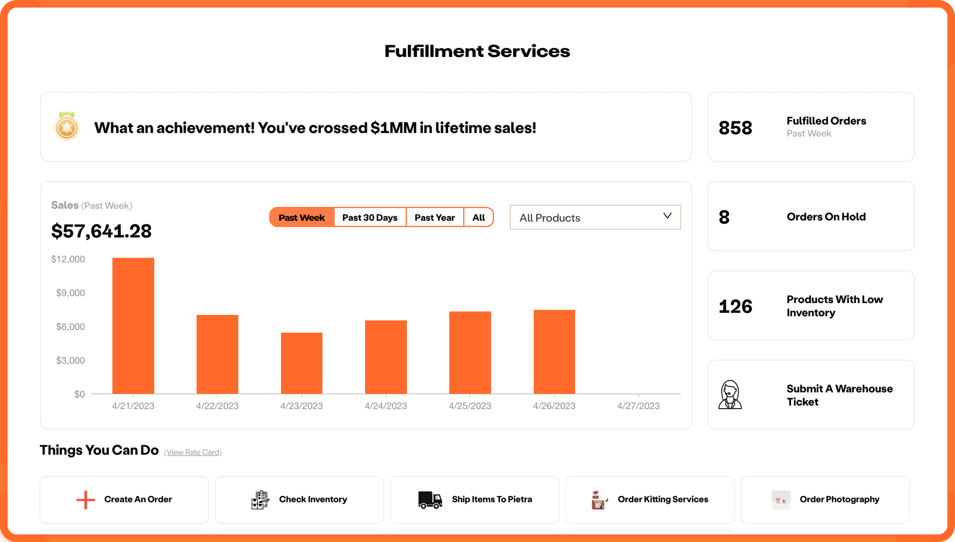The image size is (955, 542).
Task: Switch chart to Past 30 Days
Action: click(370, 217)
